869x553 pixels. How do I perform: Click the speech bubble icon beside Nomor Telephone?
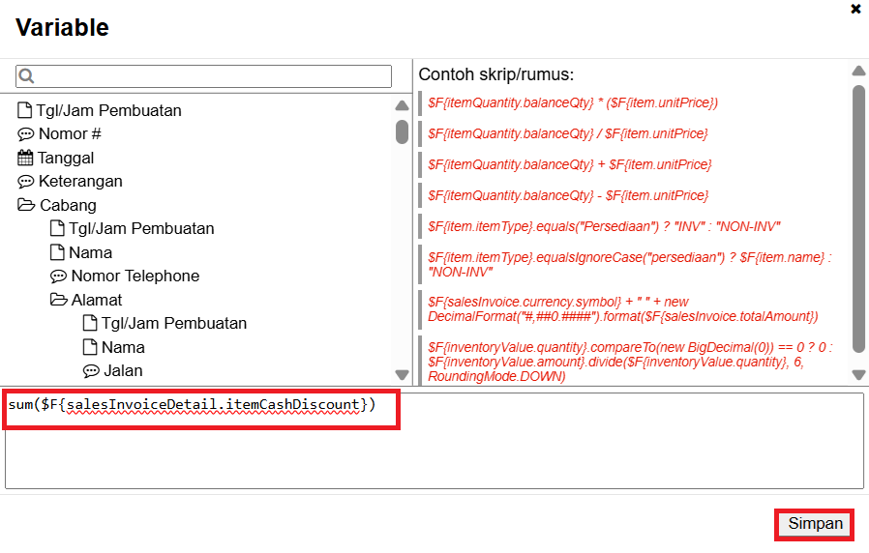pos(58,276)
